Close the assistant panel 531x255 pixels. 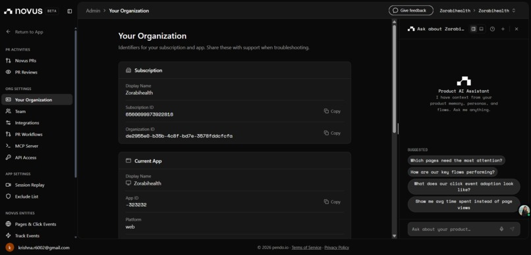click(x=517, y=29)
